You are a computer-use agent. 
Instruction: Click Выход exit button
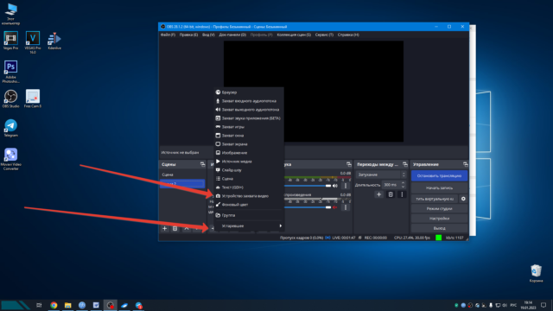point(439,228)
